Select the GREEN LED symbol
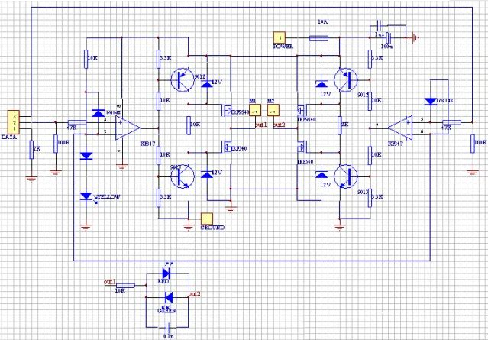 [167, 296]
